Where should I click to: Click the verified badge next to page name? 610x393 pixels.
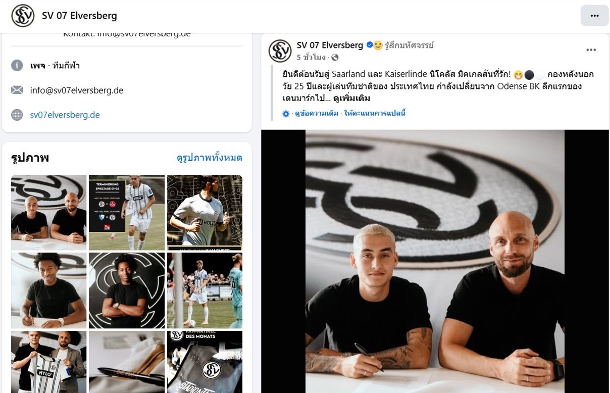point(370,45)
